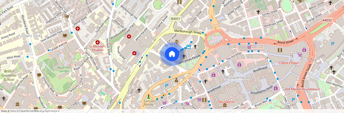Image resolution: width=344 pixels, height=113 pixels.
Task: Select shopping bag icon on Philadelphia Street
Action: pyautogui.click(x=276, y=88)
